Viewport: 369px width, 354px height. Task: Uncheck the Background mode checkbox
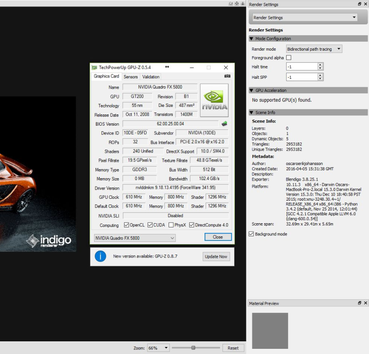[x=251, y=234]
